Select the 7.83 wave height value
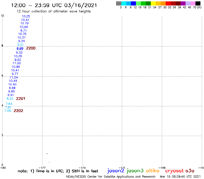Viewport: 204px width, 179px height. tap(9, 104)
